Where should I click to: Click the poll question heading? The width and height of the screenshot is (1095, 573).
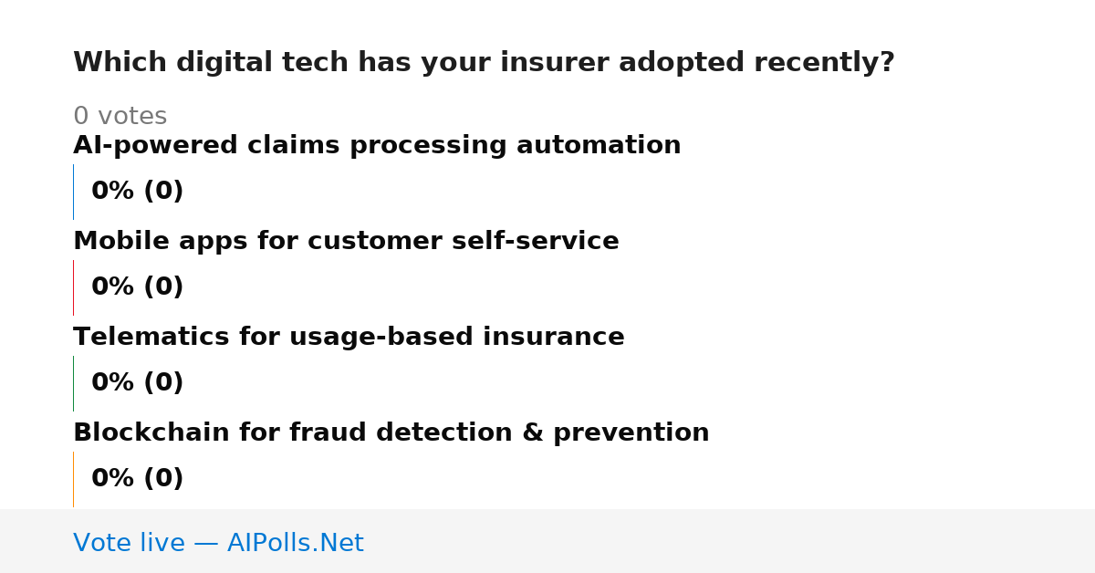click(x=484, y=63)
